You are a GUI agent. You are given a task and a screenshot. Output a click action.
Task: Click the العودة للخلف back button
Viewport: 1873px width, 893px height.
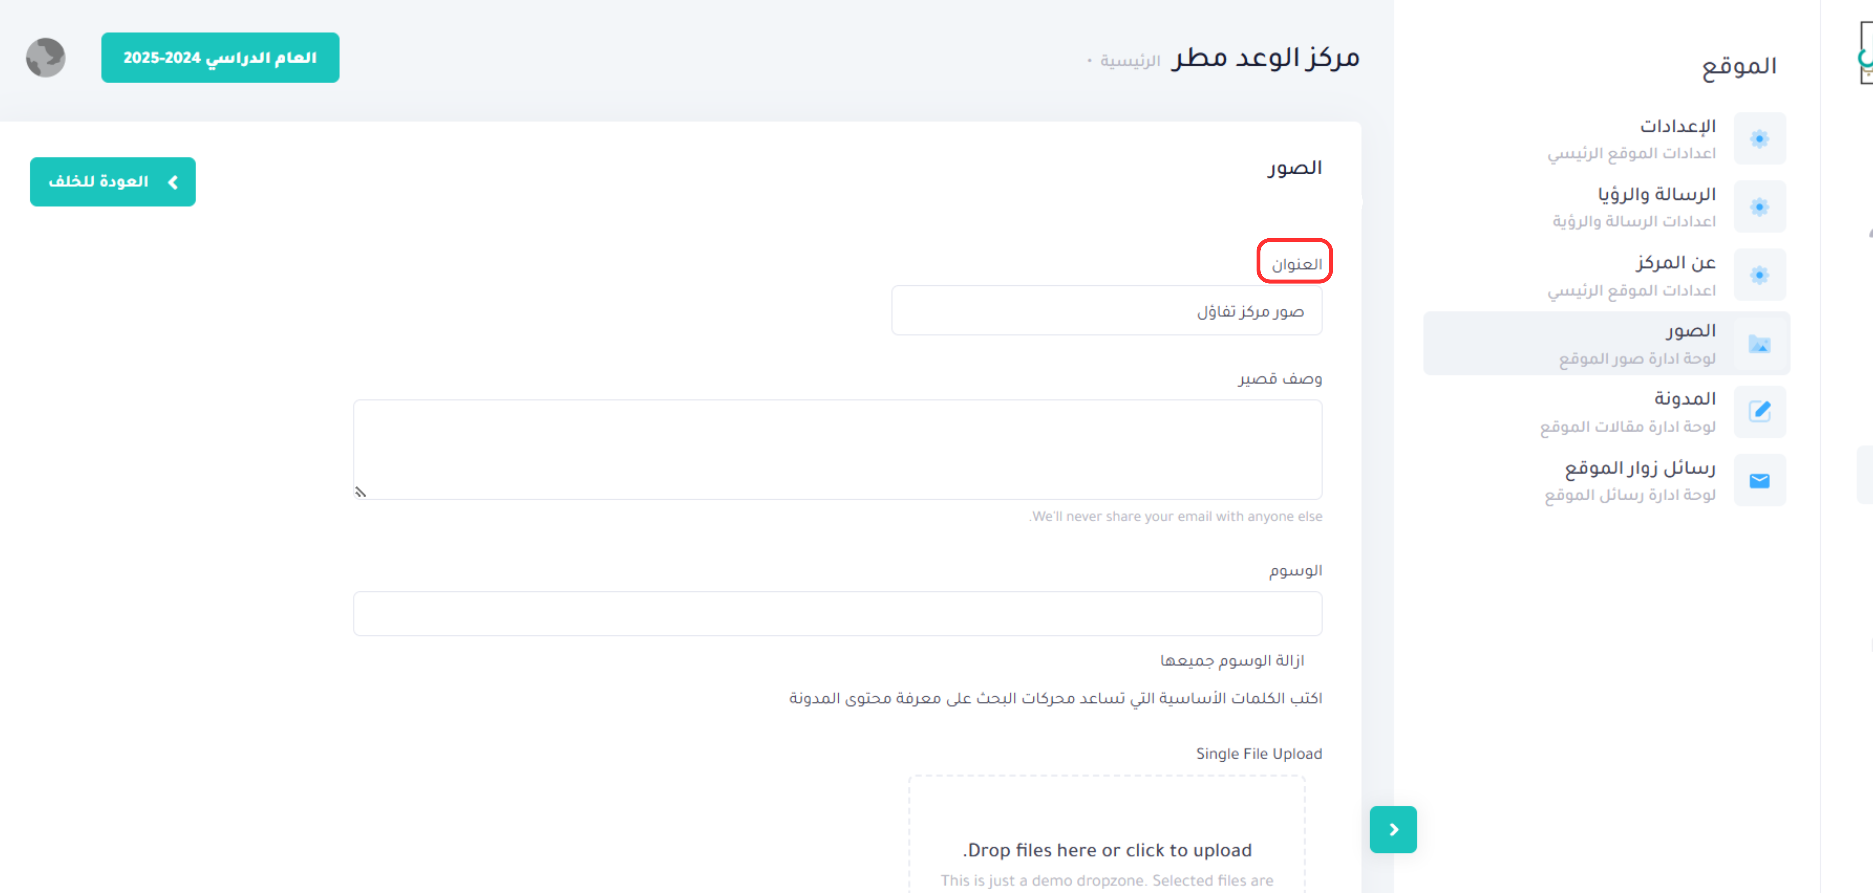coord(113,182)
